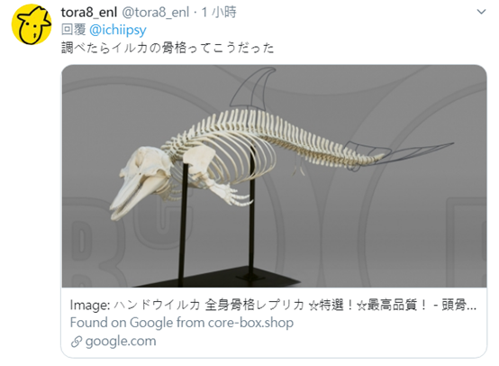This screenshot has height=366, width=499.
Task: Click the black display stand base
Action: pyautogui.click(x=216, y=277)
